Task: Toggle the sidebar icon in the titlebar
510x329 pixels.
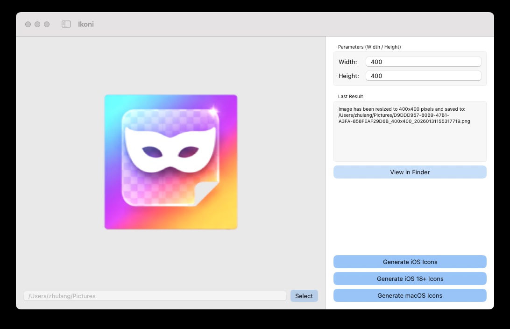Action: (66, 24)
